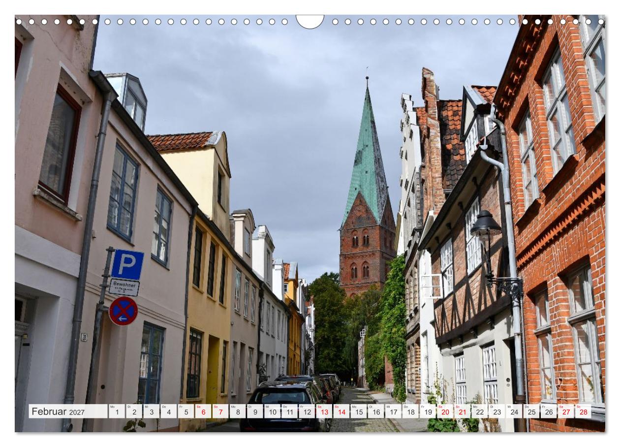Click date cell 18
Screen dimensions: 620x447
click(410, 412)
